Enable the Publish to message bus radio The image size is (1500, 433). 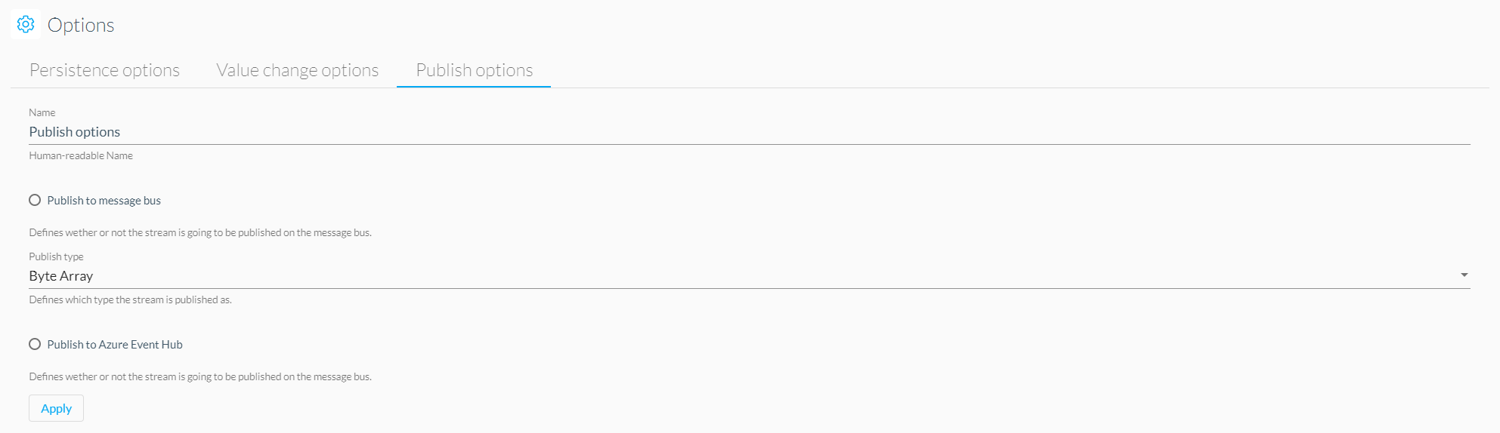35,200
